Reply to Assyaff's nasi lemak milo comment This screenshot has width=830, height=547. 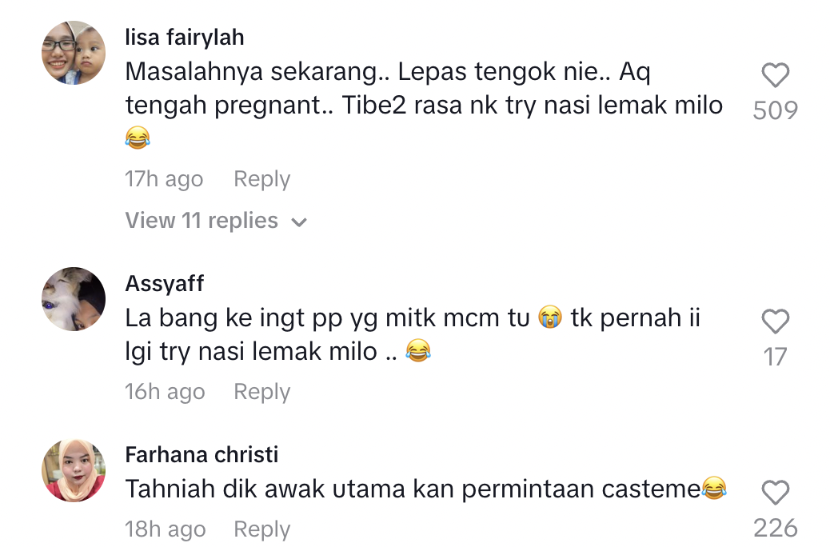(261, 392)
